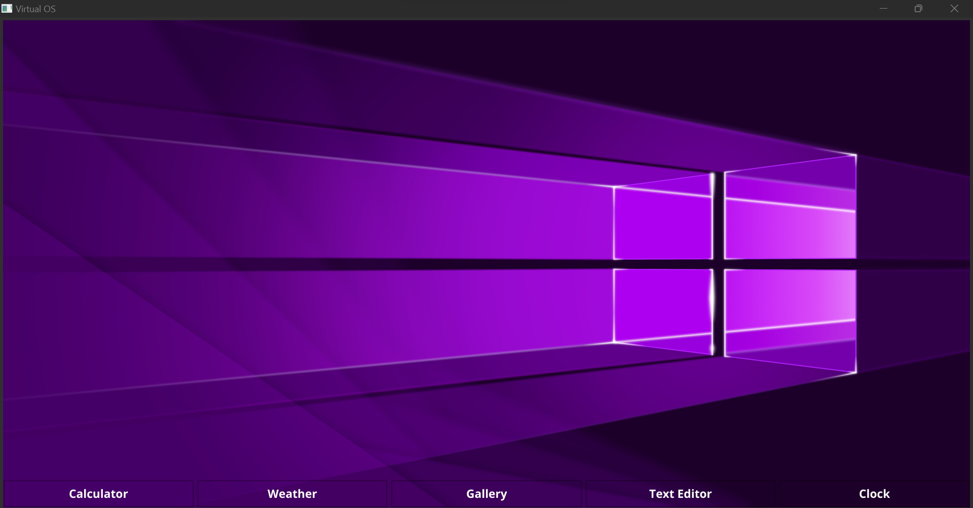
Task: Open the Clock app
Action: tap(875, 494)
